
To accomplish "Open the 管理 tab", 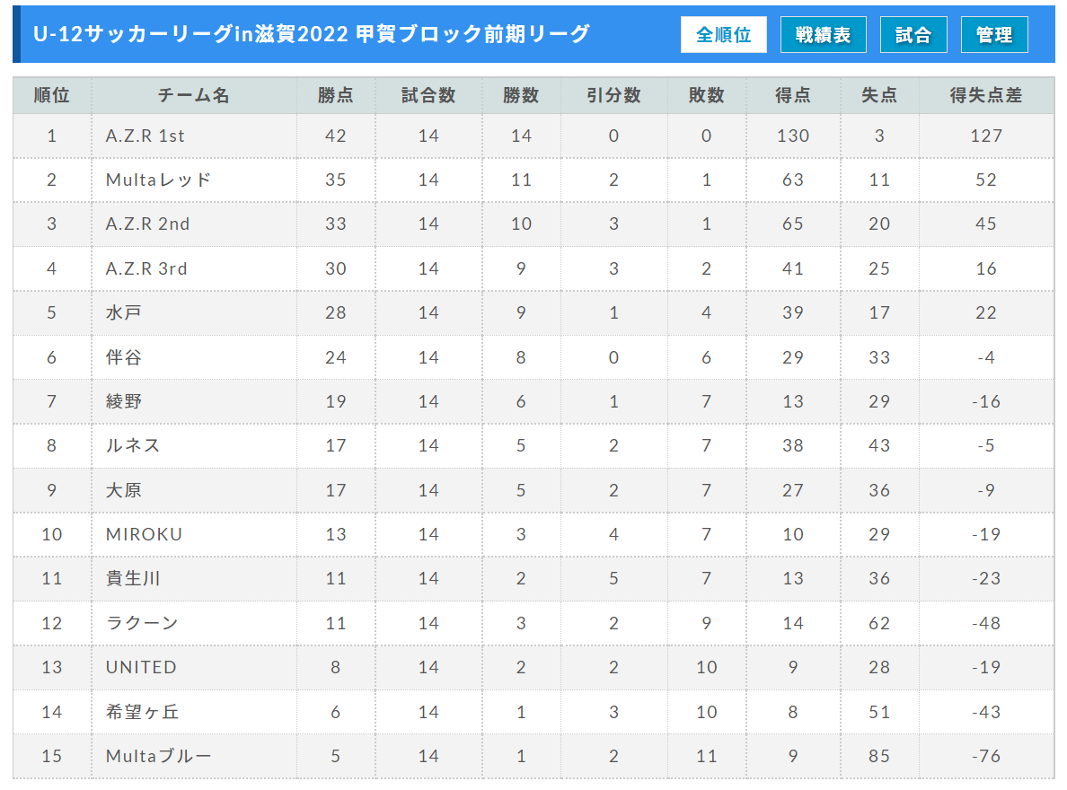I will [994, 35].
